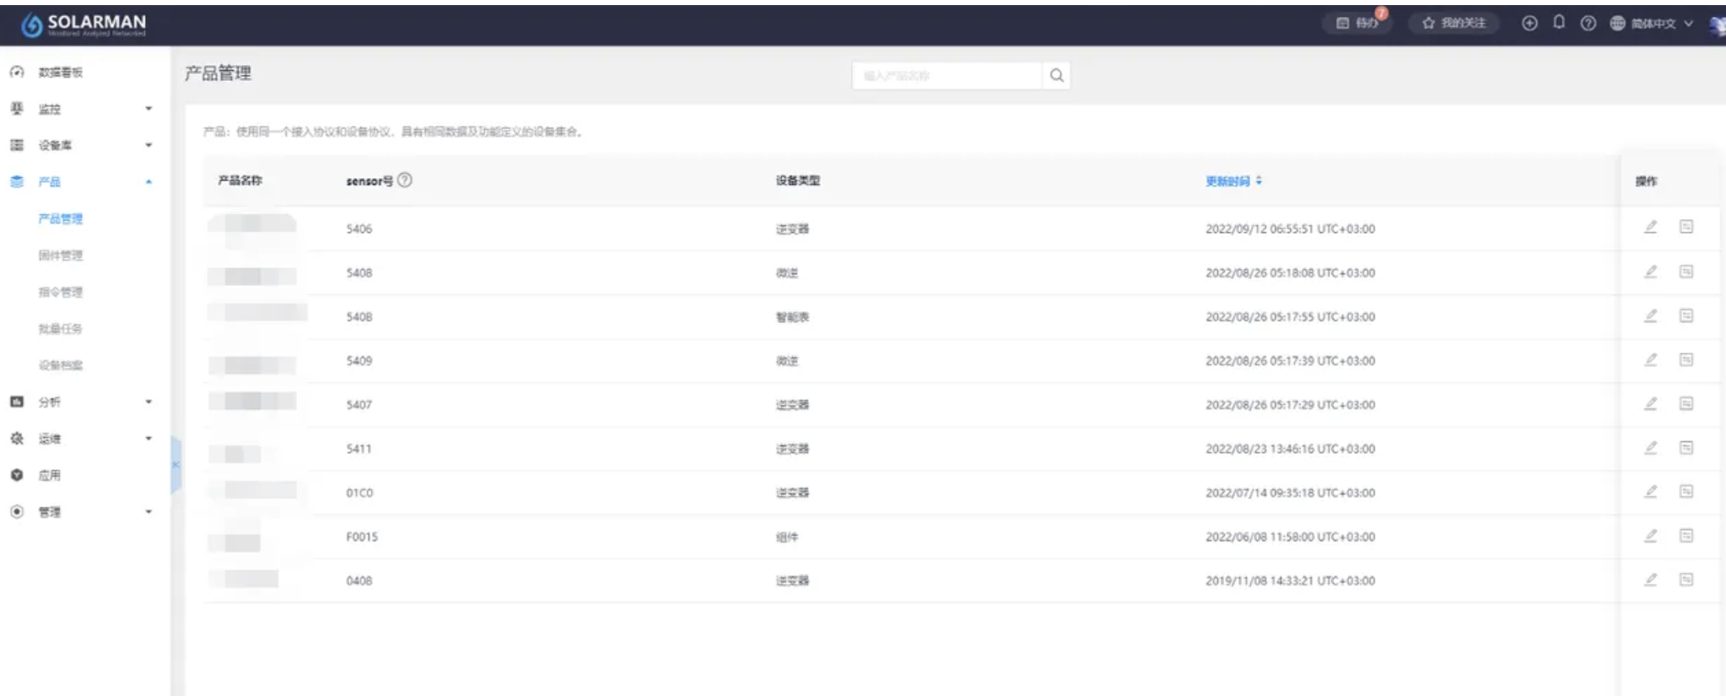The height and width of the screenshot is (696, 1726).
Task: Open the user avatar in header
Action: [1718, 24]
